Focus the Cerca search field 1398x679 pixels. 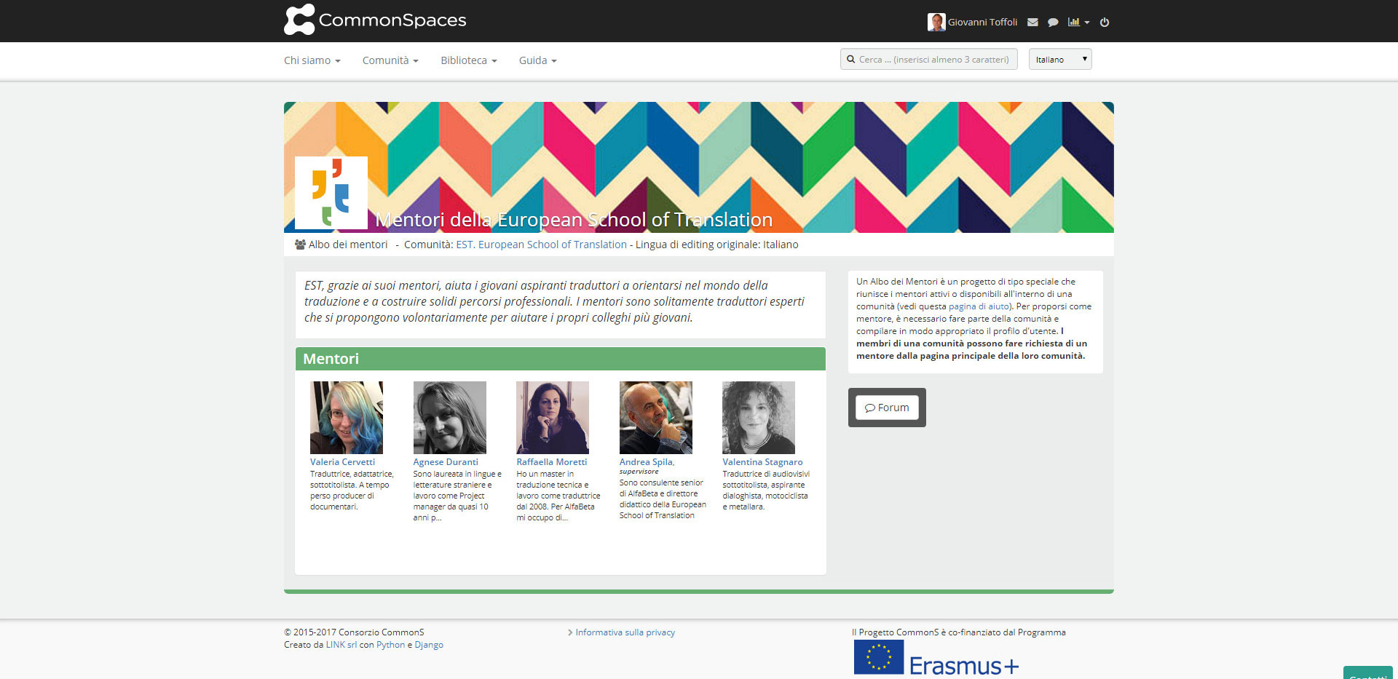928,59
